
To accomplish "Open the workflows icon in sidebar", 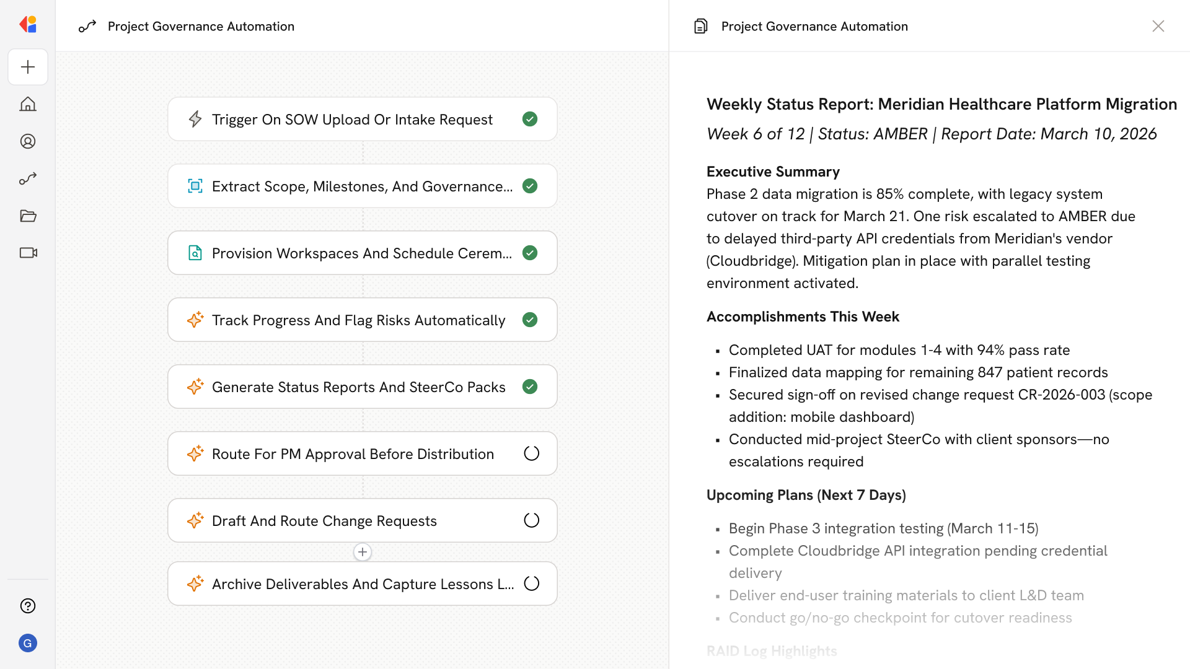I will coord(28,178).
